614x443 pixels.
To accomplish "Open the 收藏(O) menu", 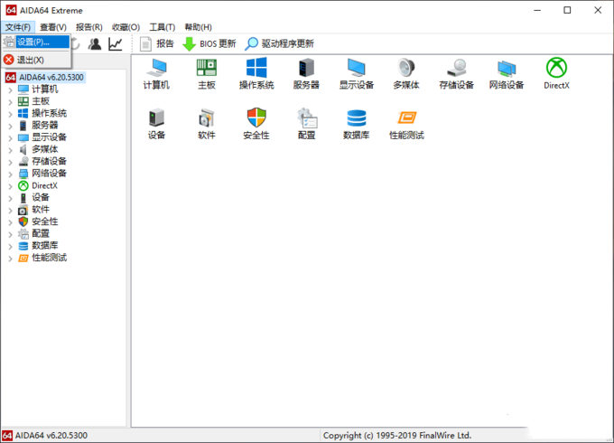I will click(x=126, y=27).
